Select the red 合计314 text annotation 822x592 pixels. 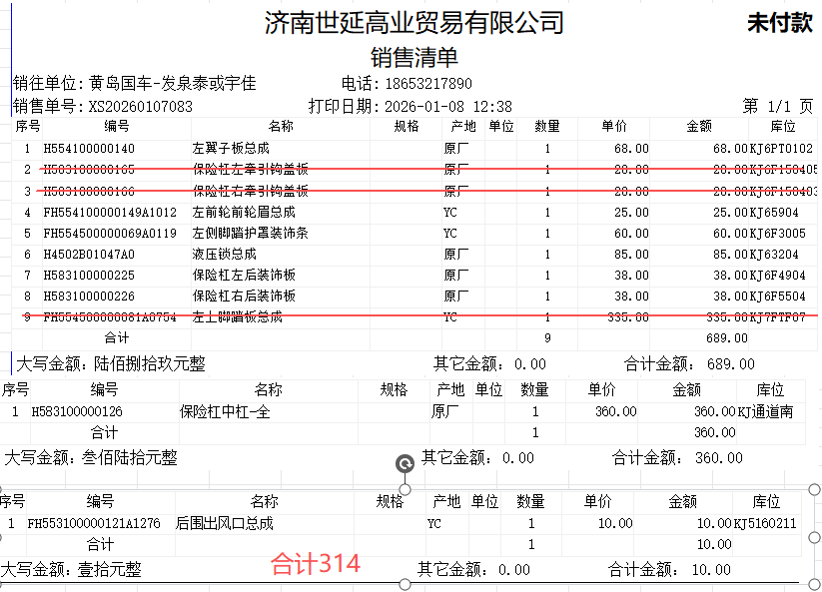pyautogui.click(x=315, y=564)
